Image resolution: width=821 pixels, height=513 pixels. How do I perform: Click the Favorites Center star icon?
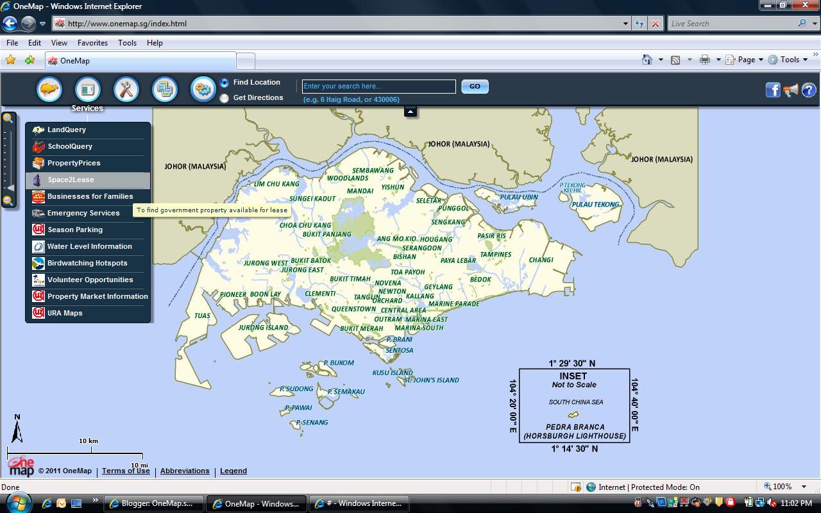[x=10, y=60]
